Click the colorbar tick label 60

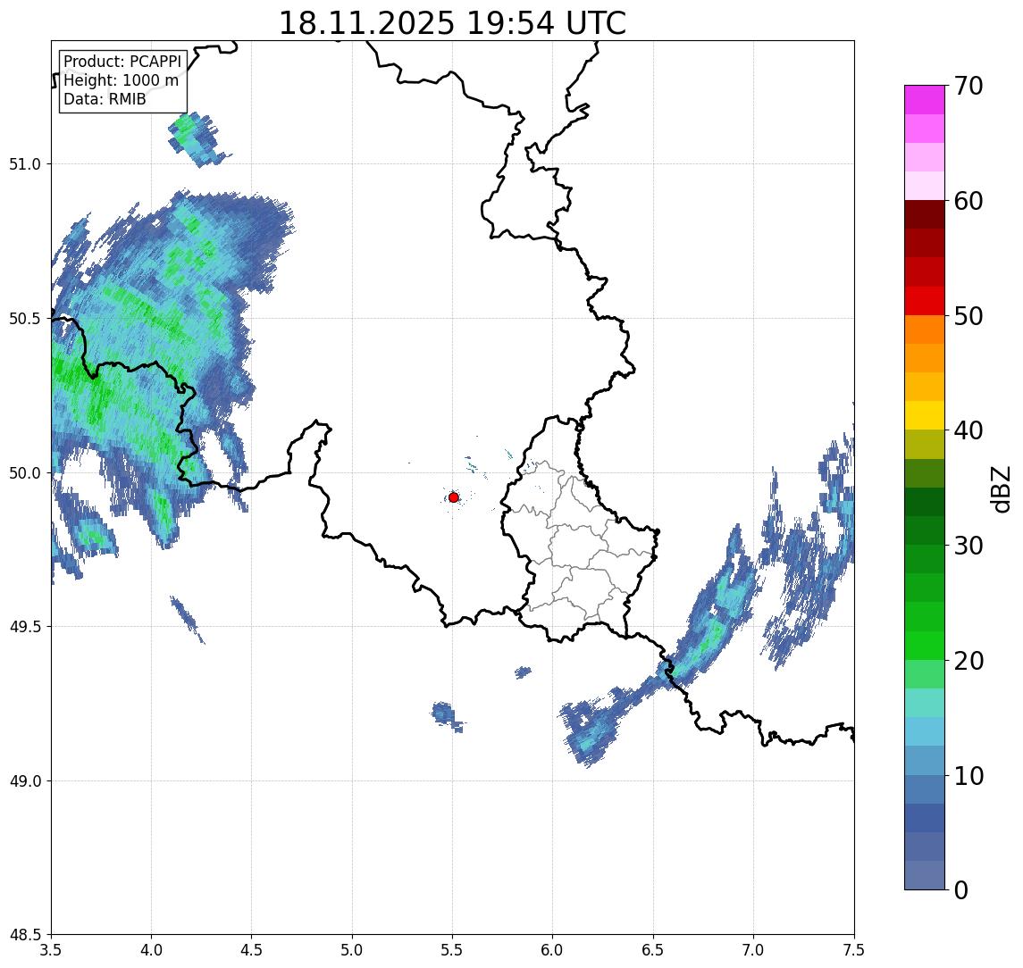[x=968, y=201]
